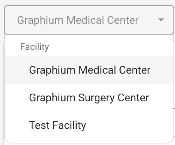Select Graphium Medical Center list option
The height and width of the screenshot is (145, 175).
pyautogui.click(x=89, y=70)
